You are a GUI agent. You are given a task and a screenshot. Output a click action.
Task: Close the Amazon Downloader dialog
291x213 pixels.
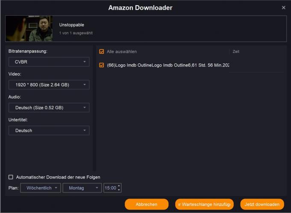[x=283, y=8]
